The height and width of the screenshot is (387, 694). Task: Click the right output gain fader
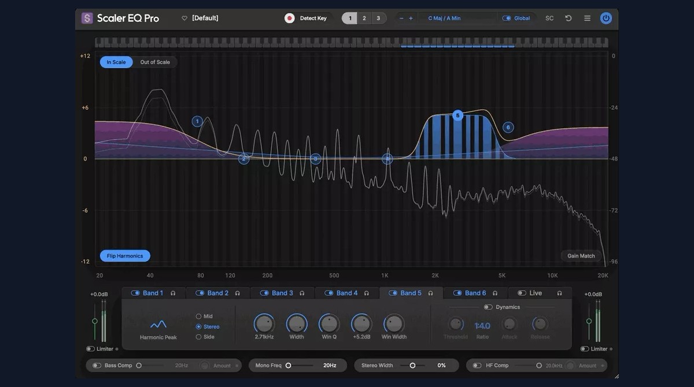(589, 321)
